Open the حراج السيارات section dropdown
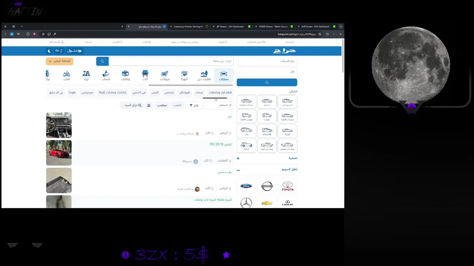 [x=267, y=61]
